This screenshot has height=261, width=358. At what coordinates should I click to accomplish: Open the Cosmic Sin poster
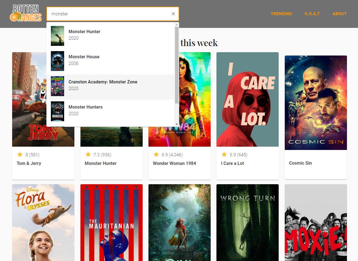(x=316, y=103)
